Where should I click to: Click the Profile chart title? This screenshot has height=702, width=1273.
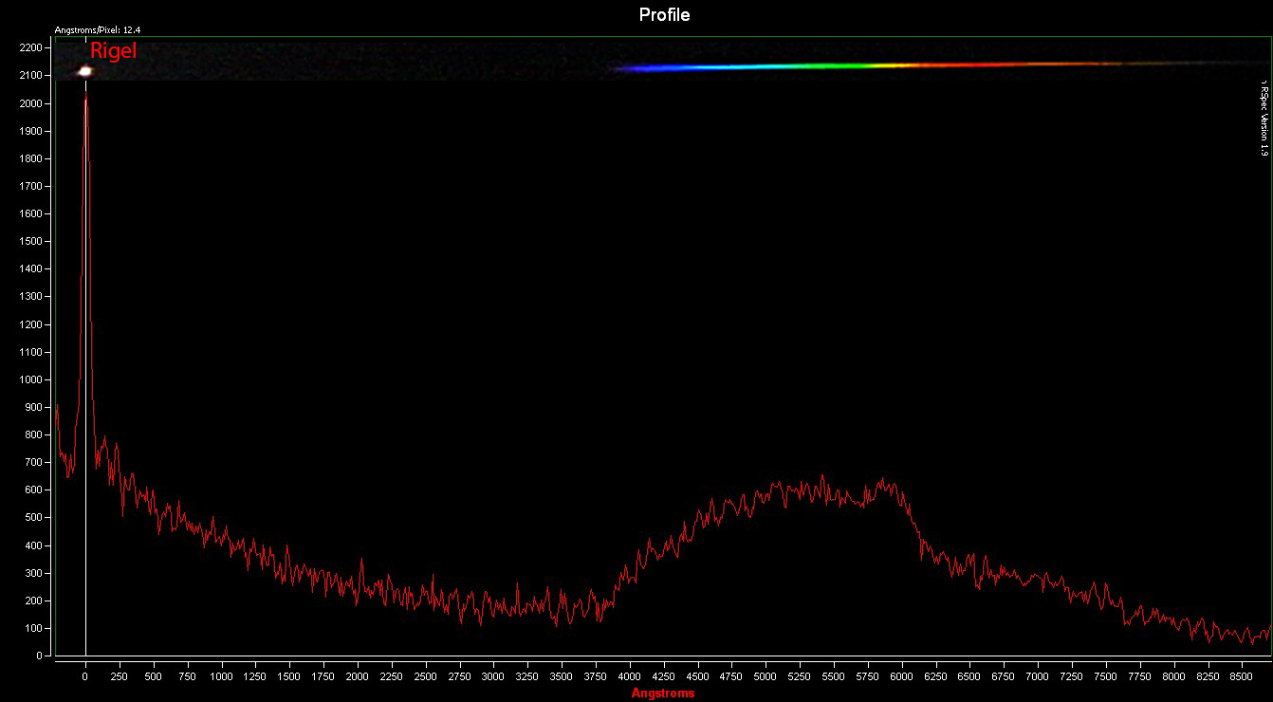coord(664,15)
